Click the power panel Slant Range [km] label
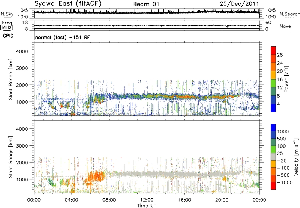The image size is (300, 208). (10, 79)
